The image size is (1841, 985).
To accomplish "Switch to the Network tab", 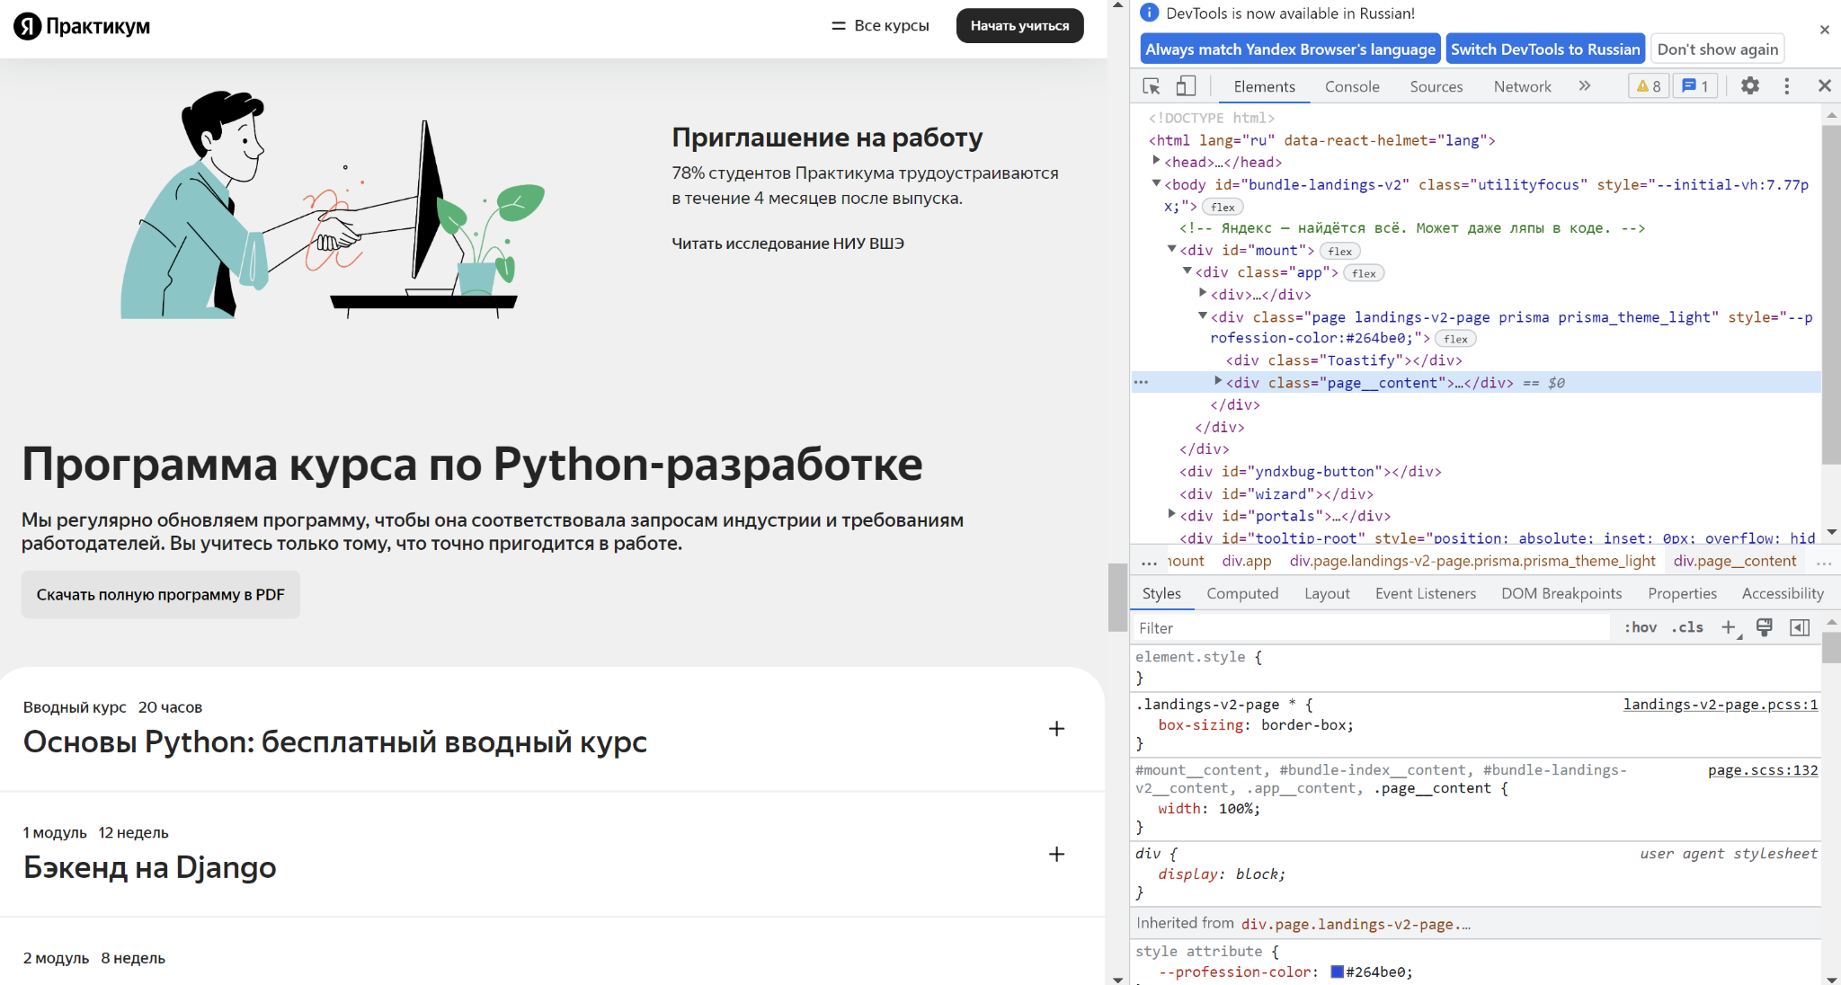I will pyautogui.click(x=1522, y=86).
